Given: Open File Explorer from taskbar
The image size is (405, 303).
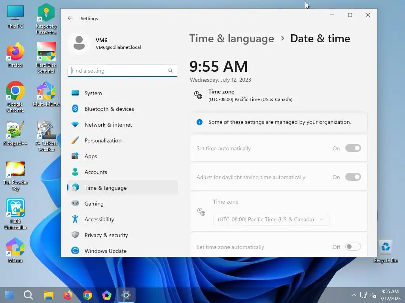Looking at the screenshot, I should pos(48,295).
